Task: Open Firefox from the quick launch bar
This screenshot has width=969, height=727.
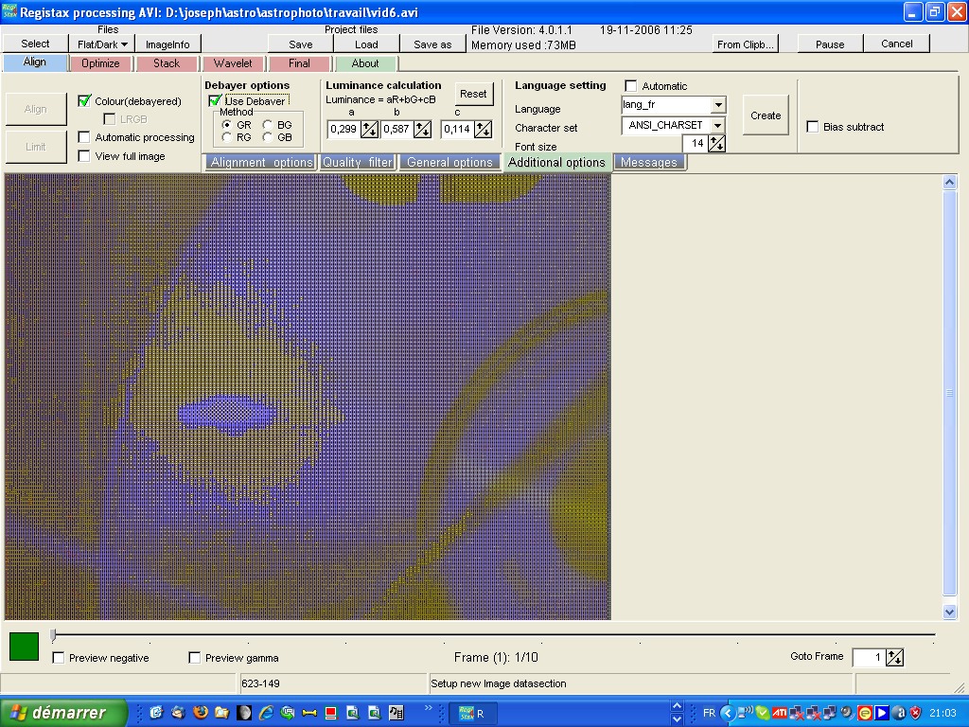Action: click(201, 713)
